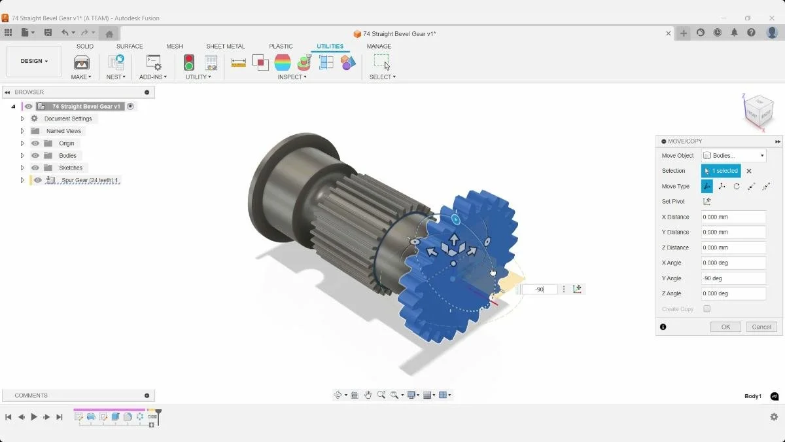
Task: Expand the Origin folder
Action: 22,143
